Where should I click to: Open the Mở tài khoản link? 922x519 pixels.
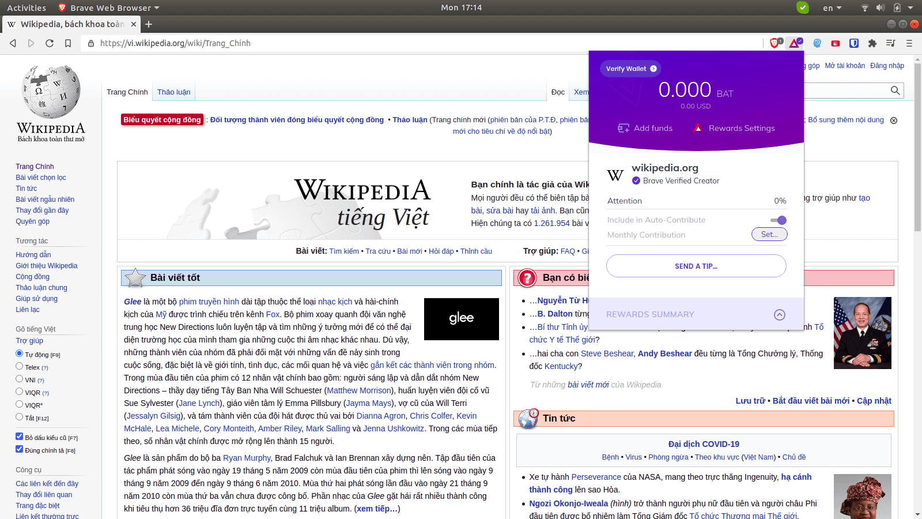pos(845,66)
